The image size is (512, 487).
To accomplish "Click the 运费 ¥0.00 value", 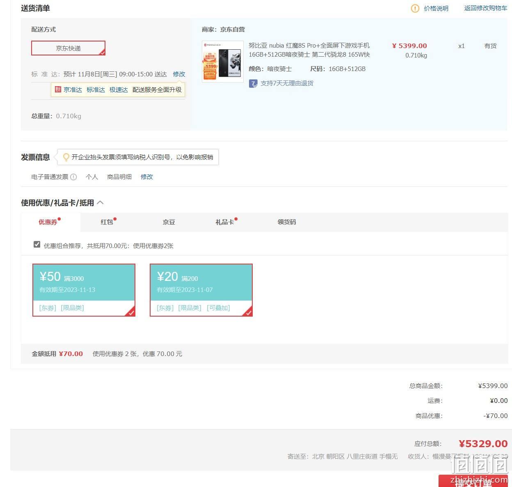I will [x=499, y=401].
